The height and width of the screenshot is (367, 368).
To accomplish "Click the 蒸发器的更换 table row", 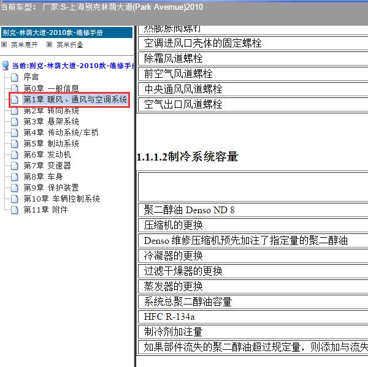I will (253, 286).
